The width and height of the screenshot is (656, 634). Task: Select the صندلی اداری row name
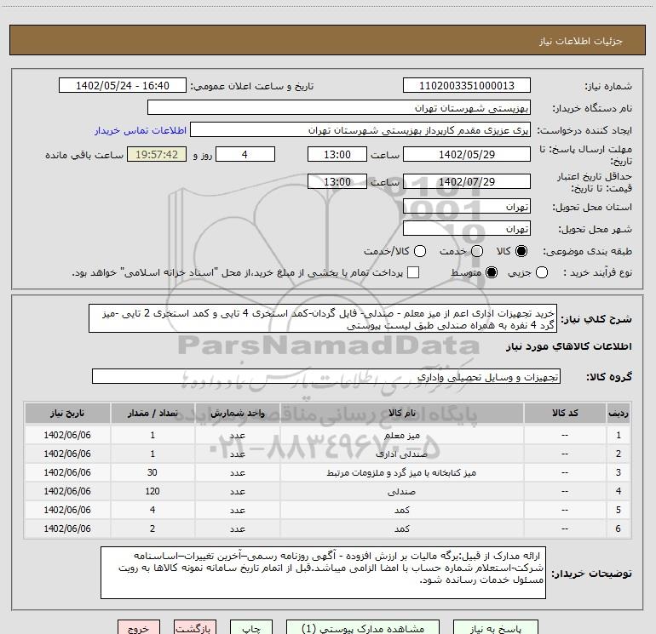pyautogui.click(x=401, y=454)
